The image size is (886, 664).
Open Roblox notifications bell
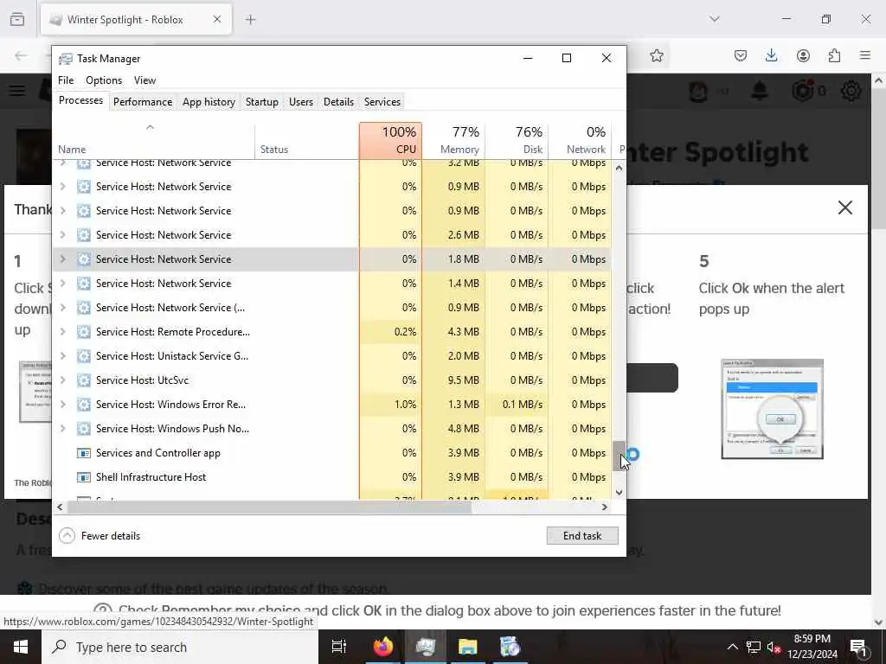coord(760,90)
